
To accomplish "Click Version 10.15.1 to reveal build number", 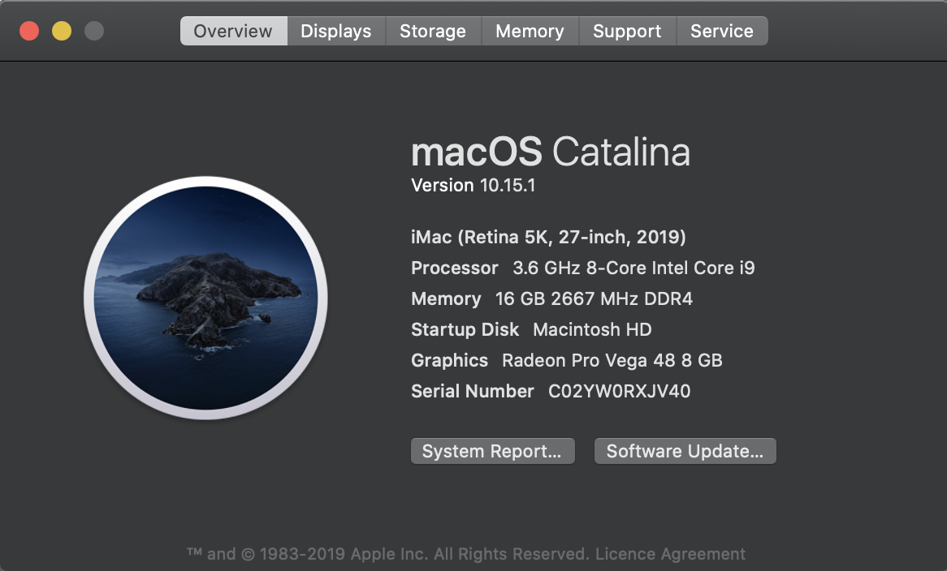I will coord(473,186).
